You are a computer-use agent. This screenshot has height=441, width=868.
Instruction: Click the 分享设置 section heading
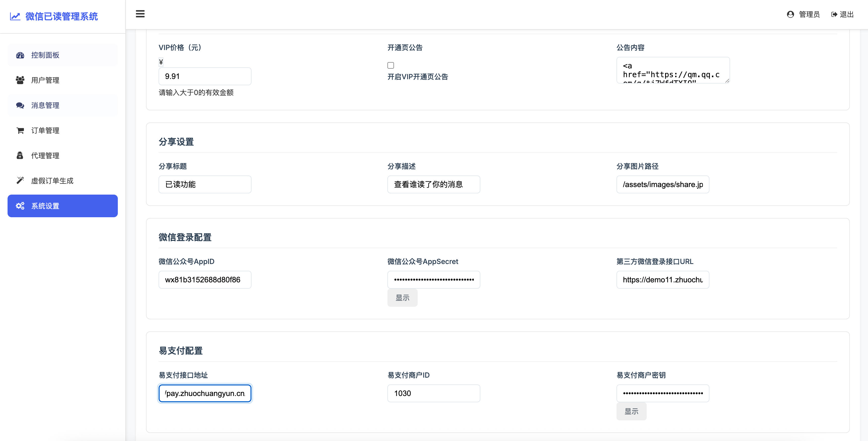pos(176,142)
